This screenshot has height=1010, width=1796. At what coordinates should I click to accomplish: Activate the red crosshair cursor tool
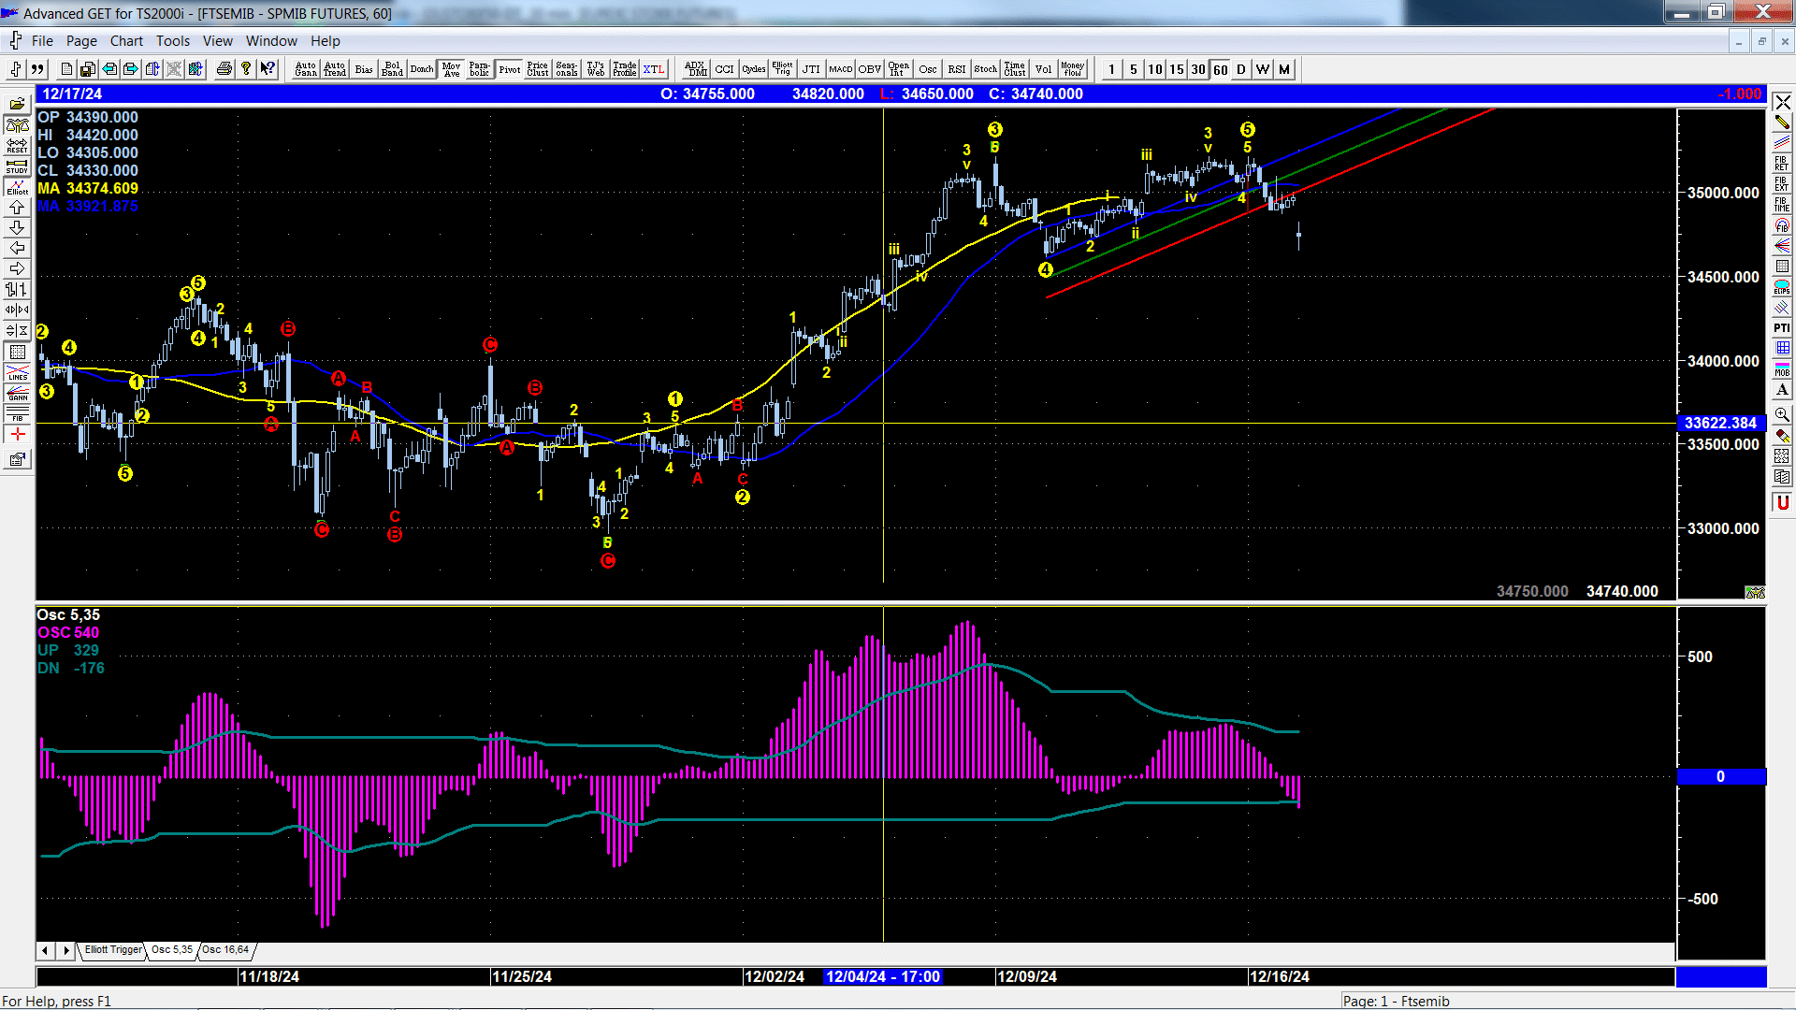[17, 434]
